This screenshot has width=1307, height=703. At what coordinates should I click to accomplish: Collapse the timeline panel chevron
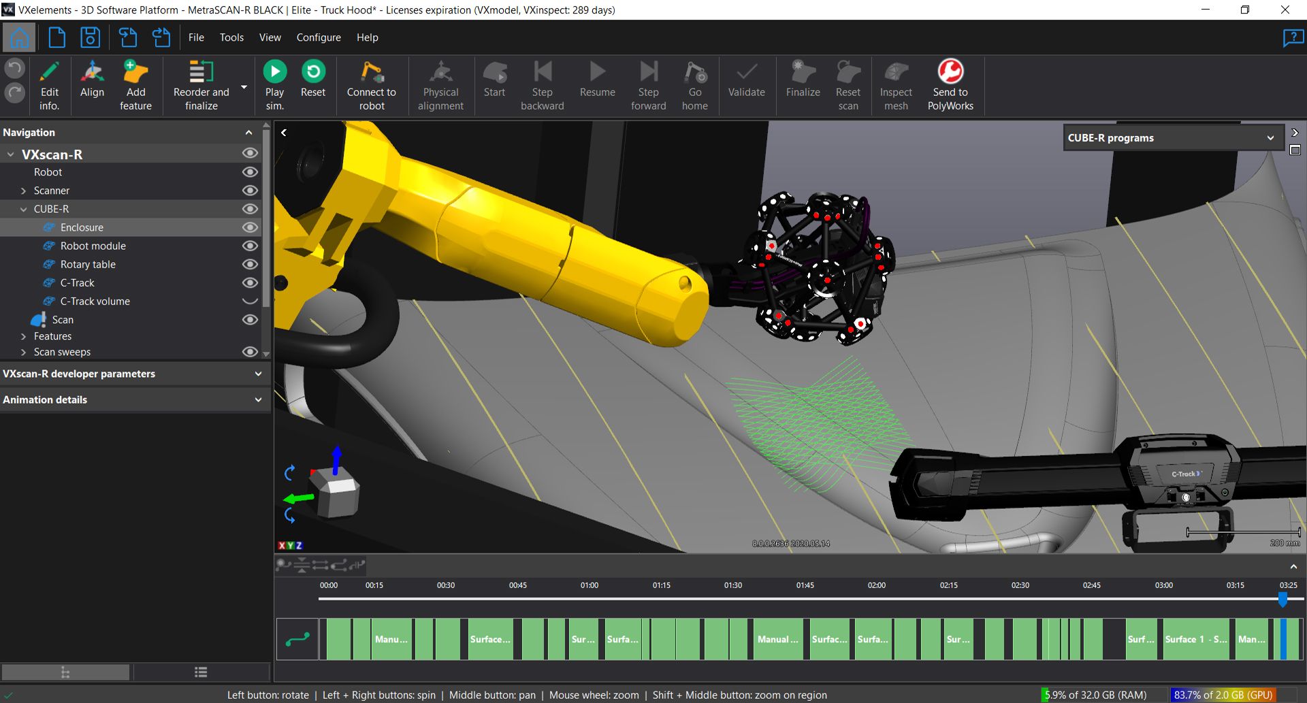point(1293,566)
